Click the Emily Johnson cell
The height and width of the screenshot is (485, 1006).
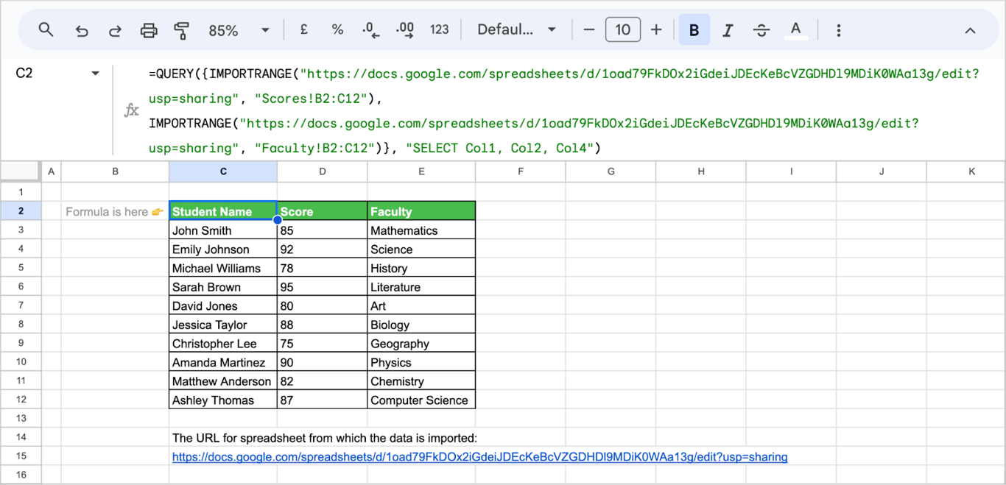(223, 249)
